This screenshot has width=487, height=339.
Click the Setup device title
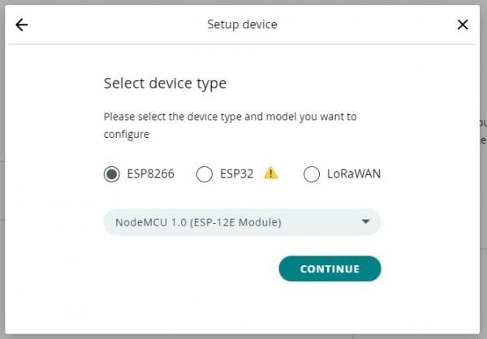pos(242,24)
